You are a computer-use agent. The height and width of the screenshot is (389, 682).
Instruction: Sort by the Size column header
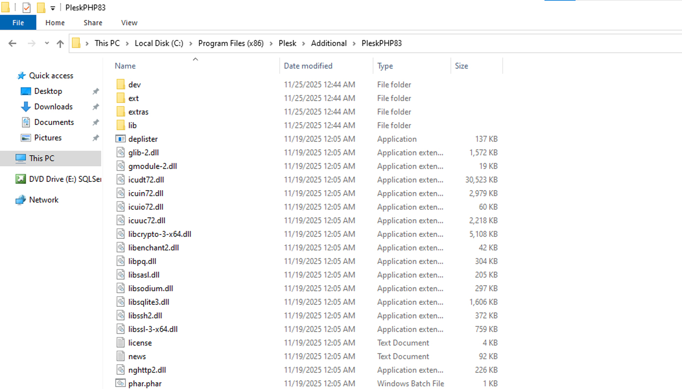(x=461, y=66)
